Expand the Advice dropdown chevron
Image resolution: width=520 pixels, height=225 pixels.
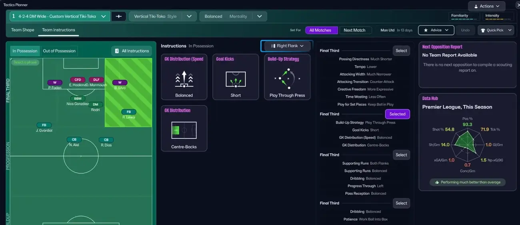[447, 30]
